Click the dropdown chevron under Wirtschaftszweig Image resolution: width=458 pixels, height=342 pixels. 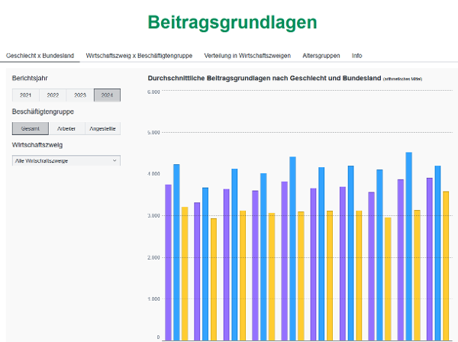[115, 161]
